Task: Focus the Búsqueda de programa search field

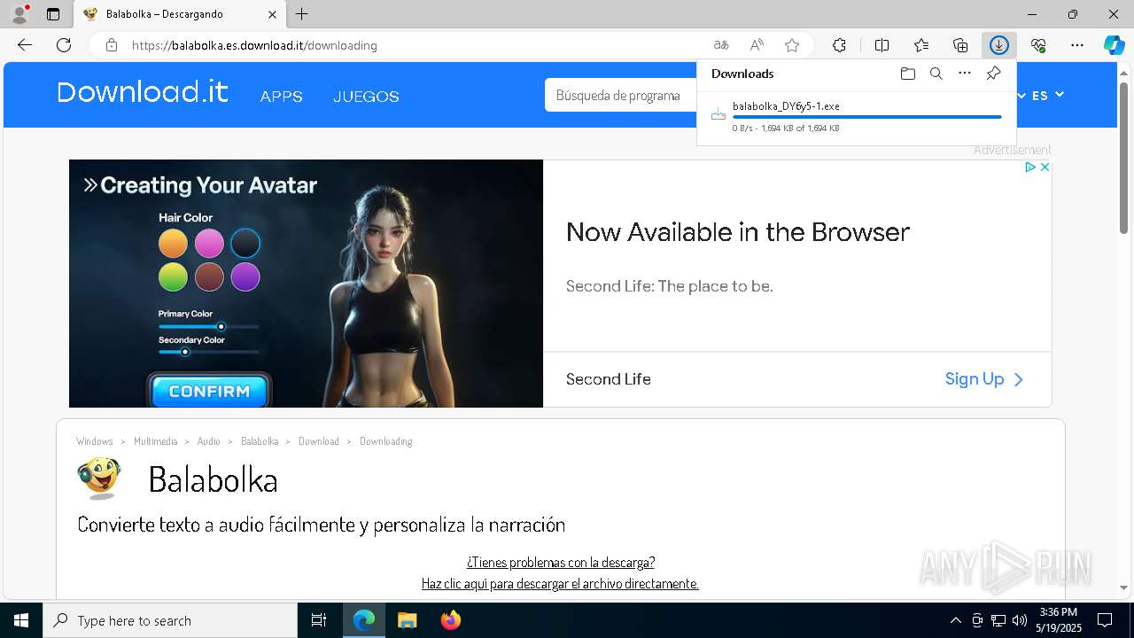Action: (620, 95)
